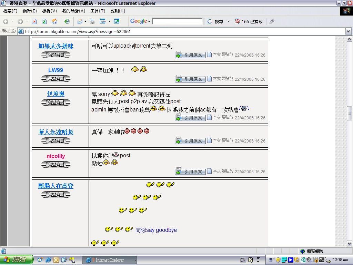Click the Windows Start button
353x265 pixels.
pyautogui.click(x=17, y=260)
